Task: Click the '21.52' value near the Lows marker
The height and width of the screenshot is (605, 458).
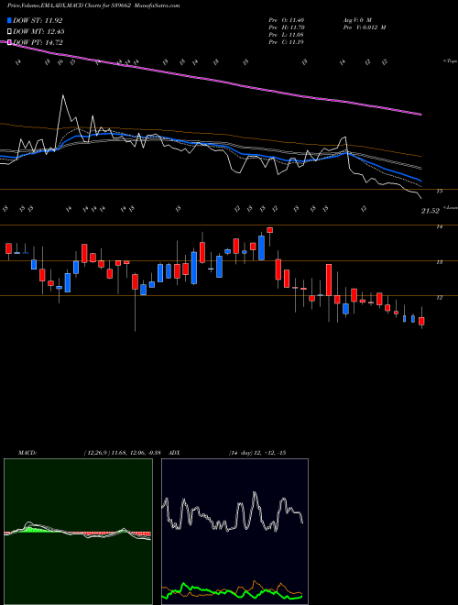Action: pyautogui.click(x=431, y=211)
